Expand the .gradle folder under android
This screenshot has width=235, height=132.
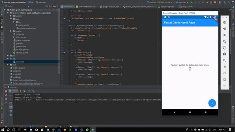point(11,16)
